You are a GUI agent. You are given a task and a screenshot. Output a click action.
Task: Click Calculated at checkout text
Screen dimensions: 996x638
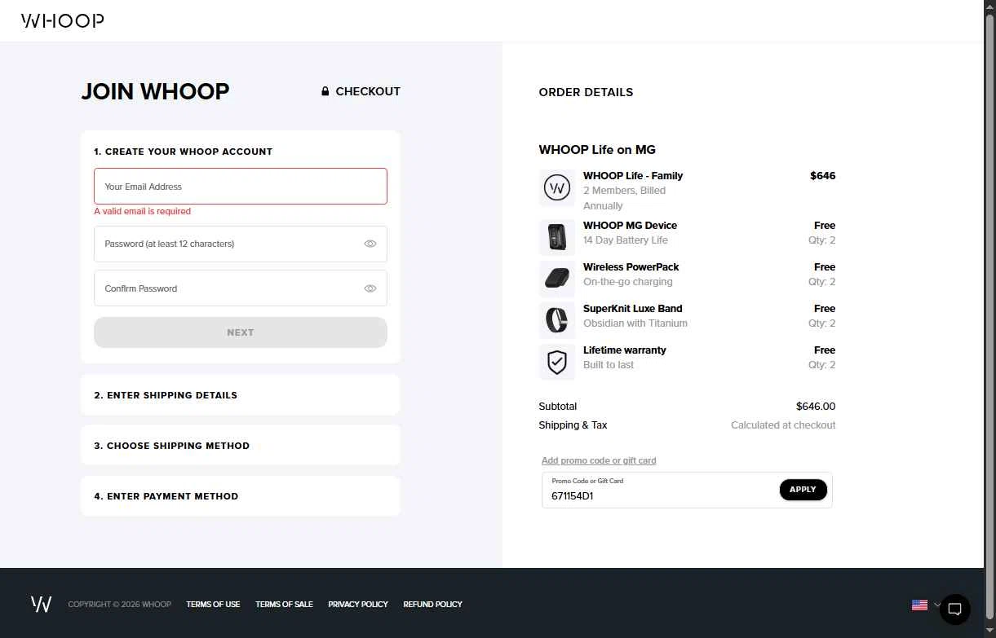point(783,425)
